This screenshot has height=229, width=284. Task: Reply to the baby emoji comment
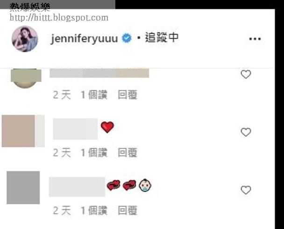(x=128, y=210)
